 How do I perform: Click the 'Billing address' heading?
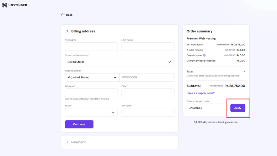83,31
